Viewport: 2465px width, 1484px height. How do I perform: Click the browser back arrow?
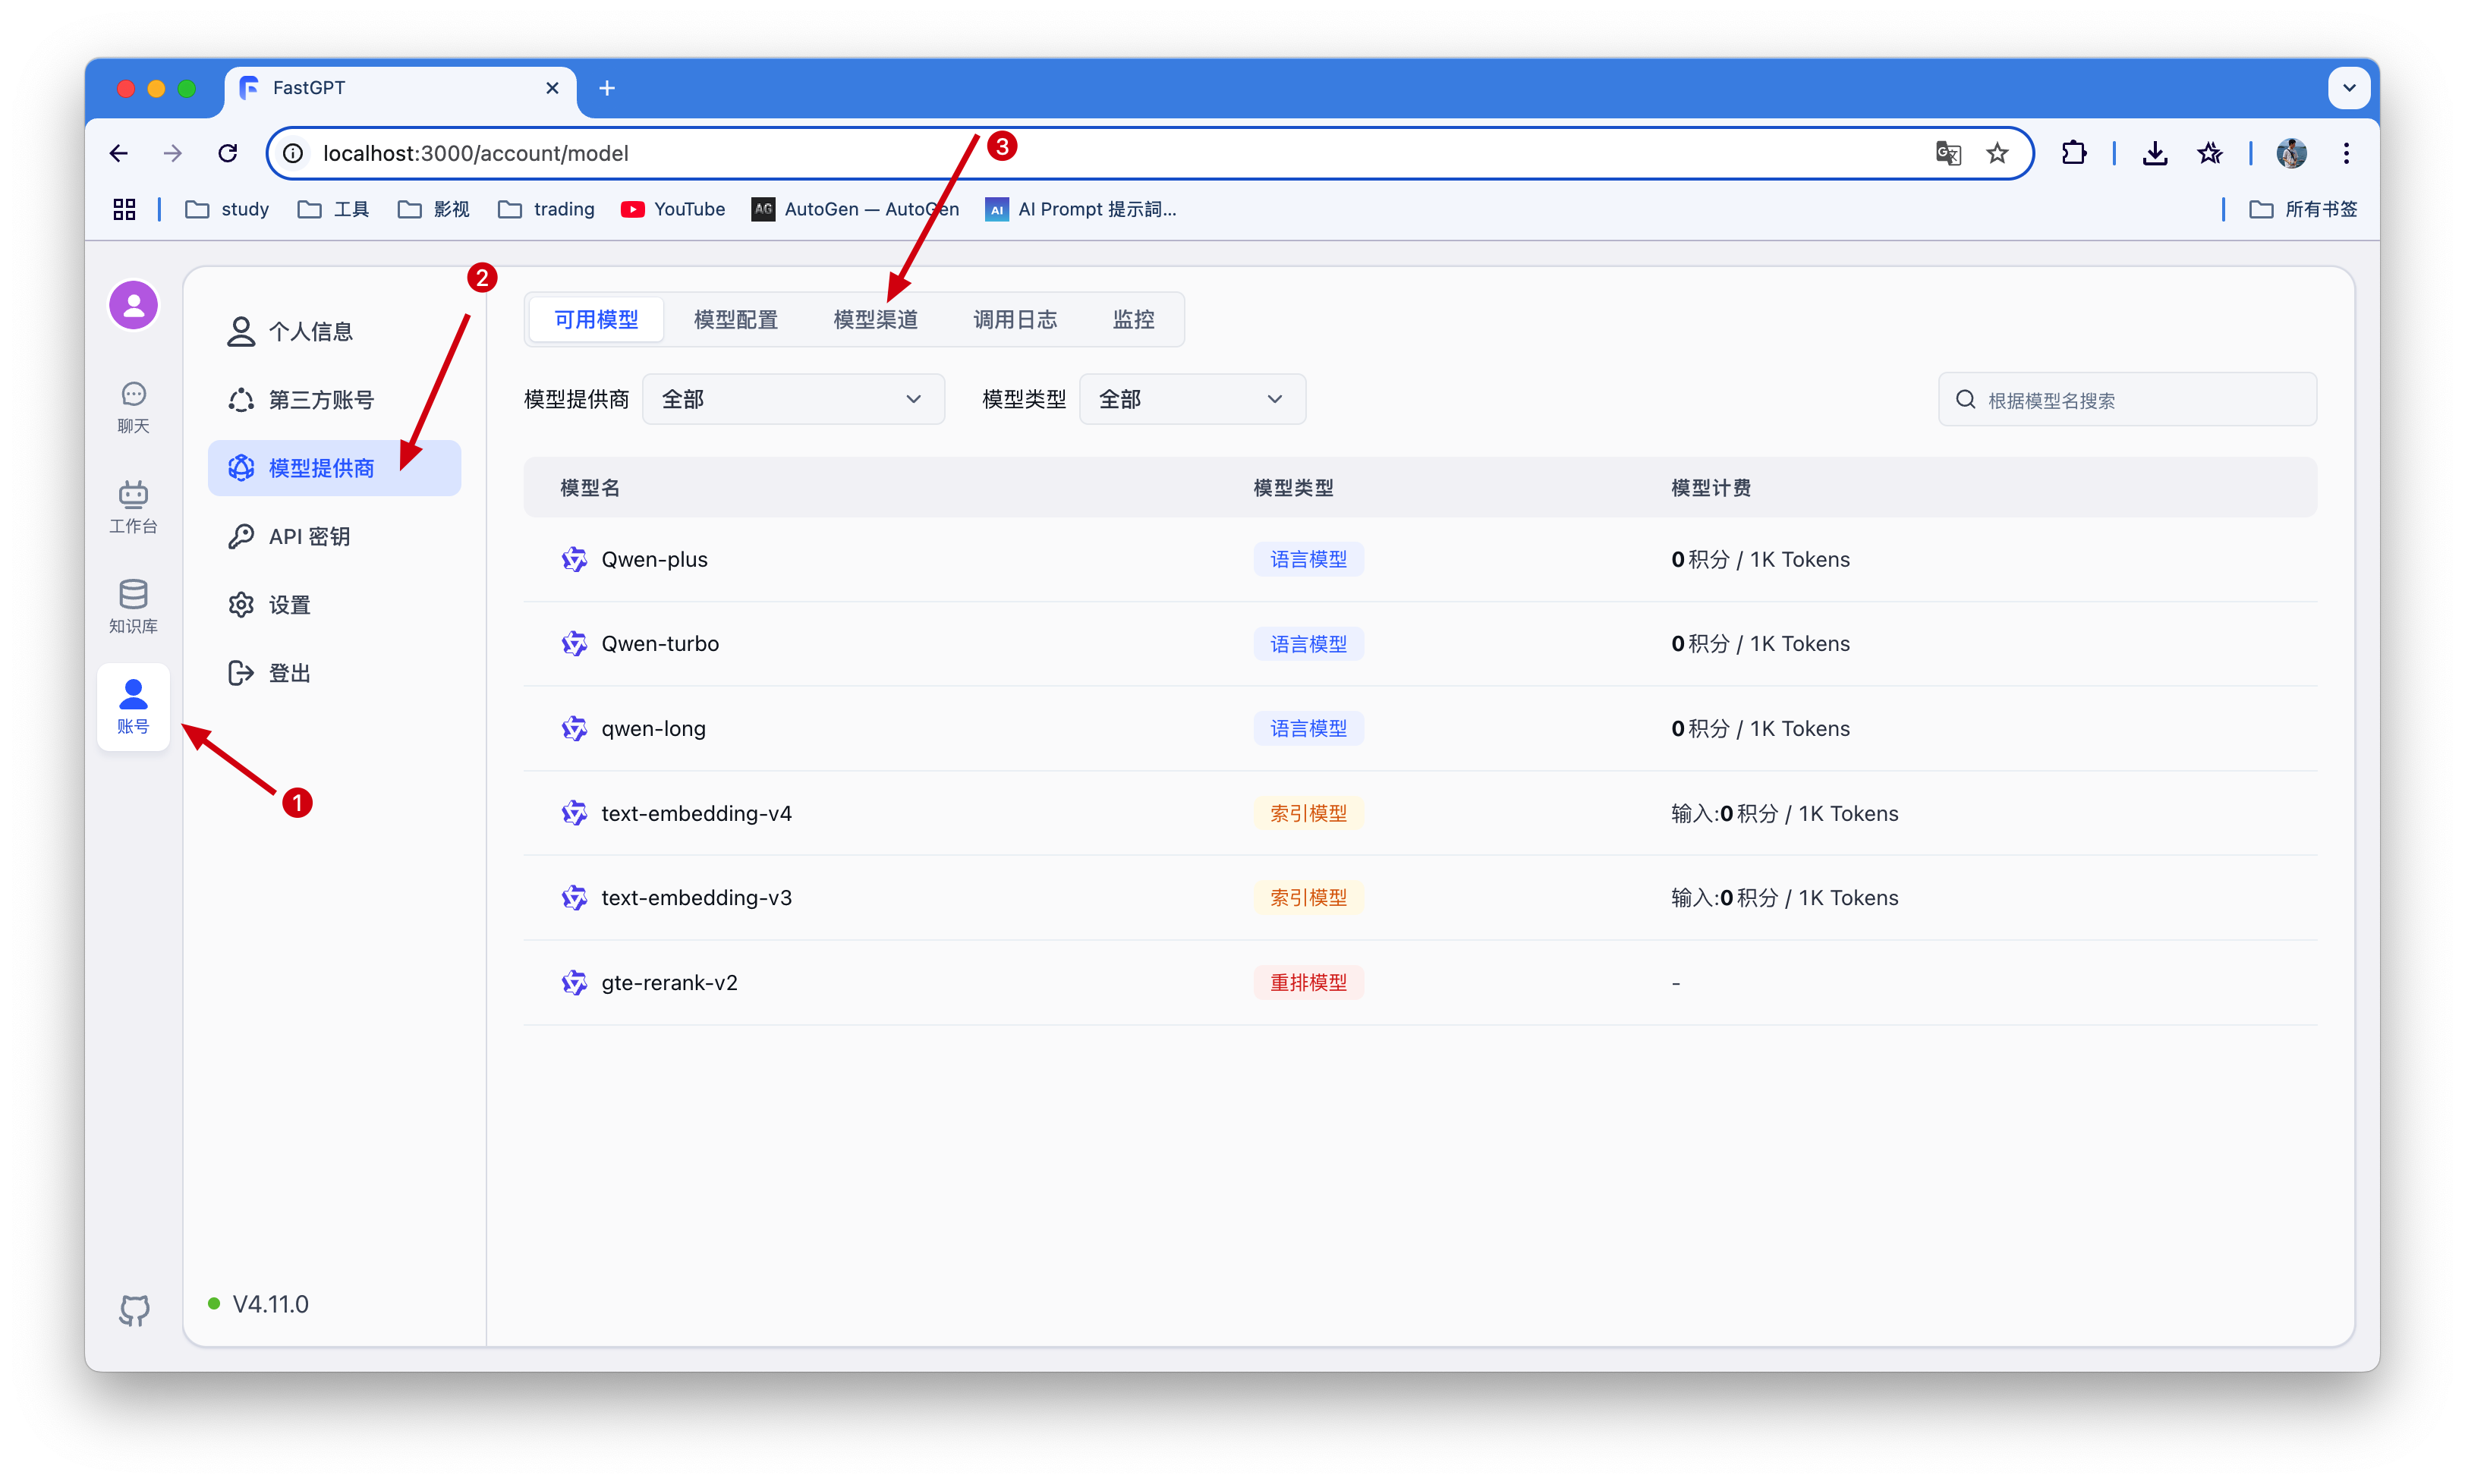[x=119, y=153]
